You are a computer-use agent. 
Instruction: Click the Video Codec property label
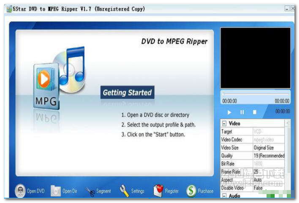click(x=232, y=139)
